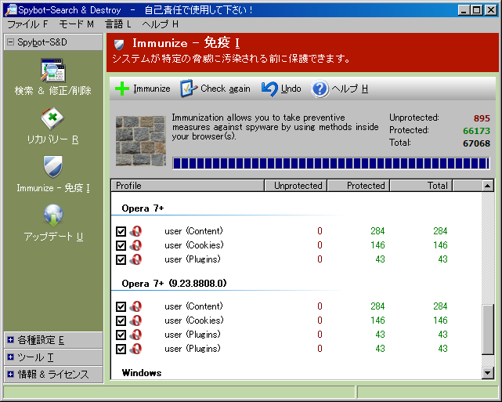
Task: Click the Undo button label
Action: (291, 89)
